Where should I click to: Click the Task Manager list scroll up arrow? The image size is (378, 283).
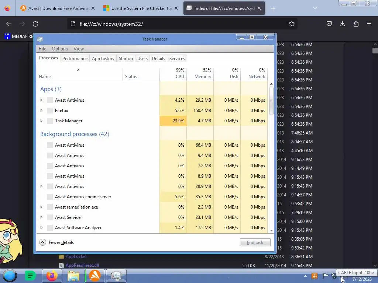[271, 84]
